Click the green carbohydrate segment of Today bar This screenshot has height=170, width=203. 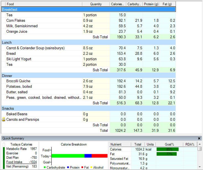click(68, 156)
